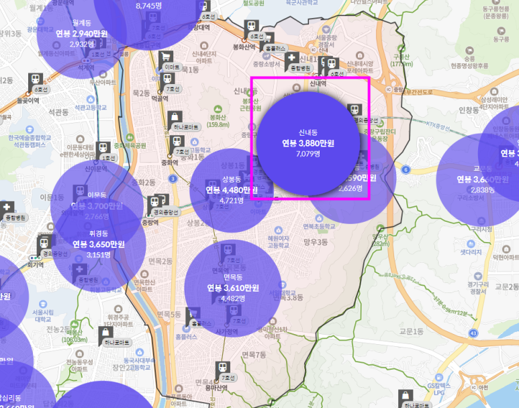Click the 6호선 subway marker at 돌곶이역
Image resolution: width=519 pixels, height=408 pixels.
(36, 79)
